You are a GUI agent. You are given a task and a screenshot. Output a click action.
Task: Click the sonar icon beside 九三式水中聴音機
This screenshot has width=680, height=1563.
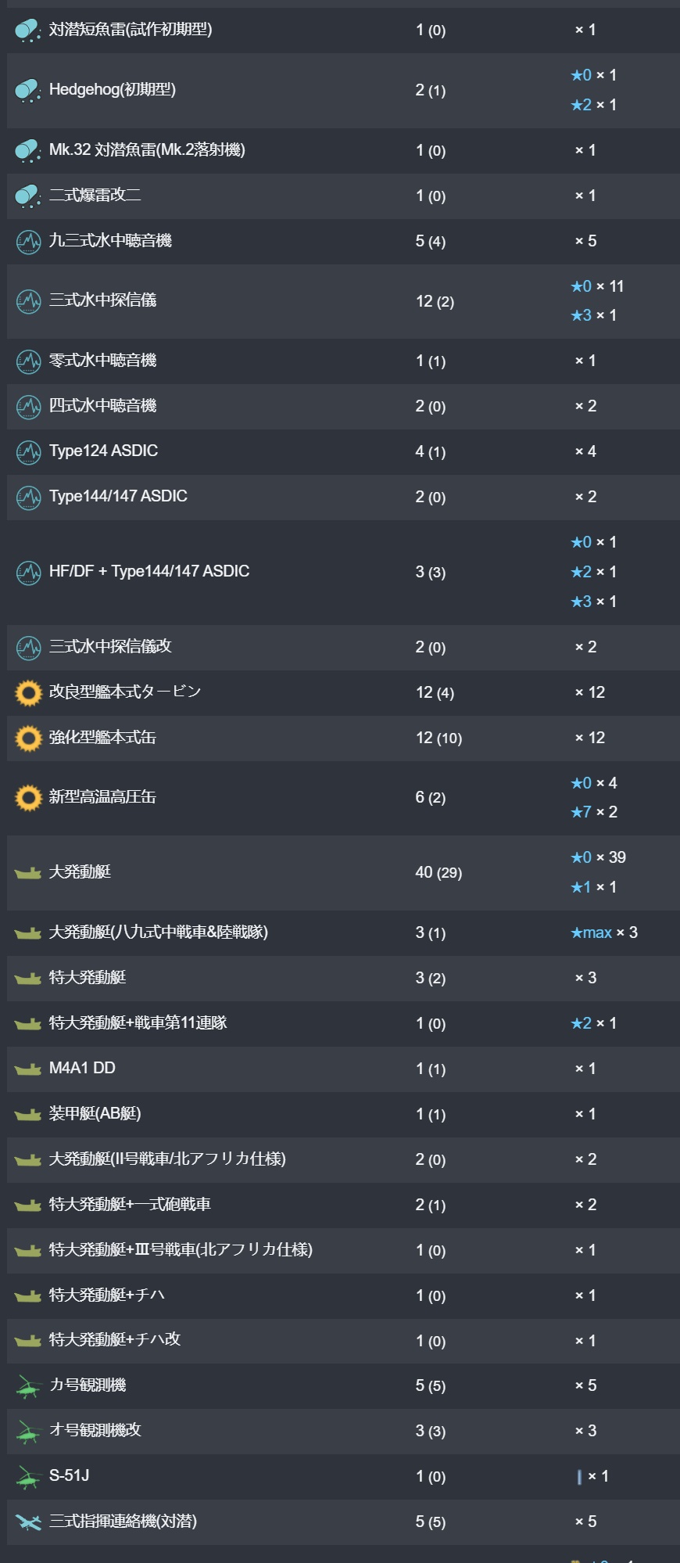(28, 242)
